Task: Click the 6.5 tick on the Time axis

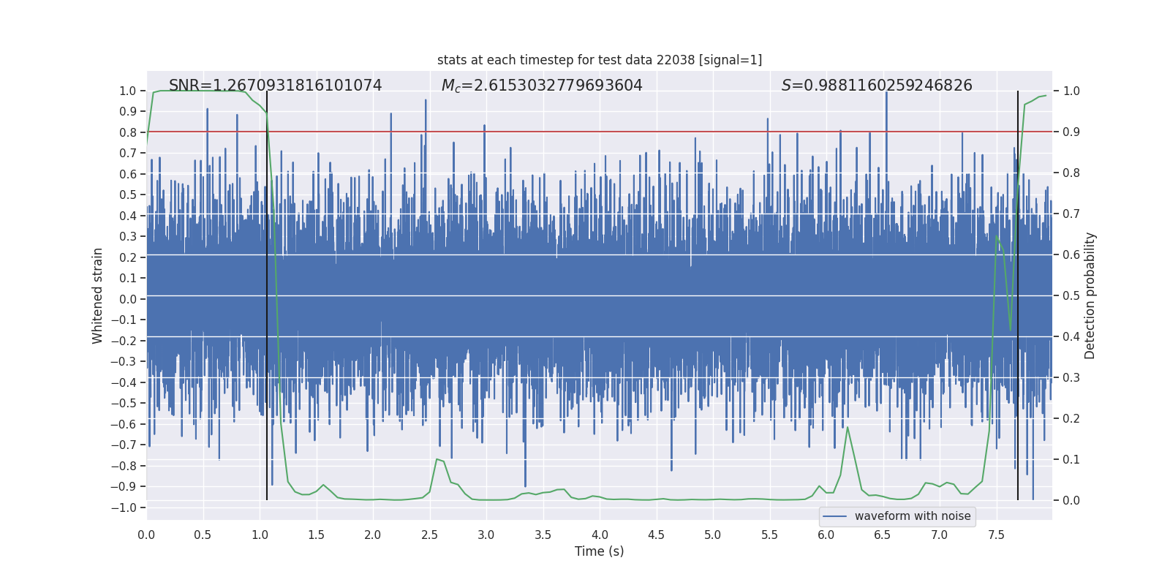Action: (x=883, y=535)
